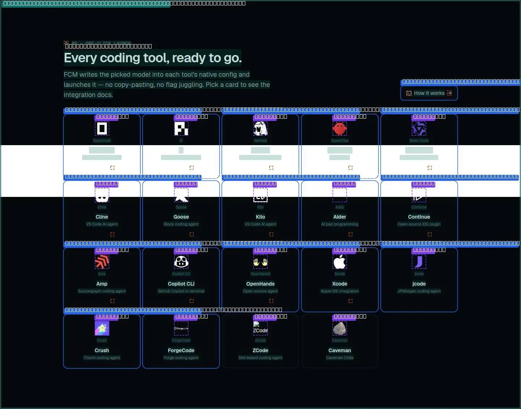Open the bold Kilo card title
The height and width of the screenshot is (409, 521).
tap(260, 217)
